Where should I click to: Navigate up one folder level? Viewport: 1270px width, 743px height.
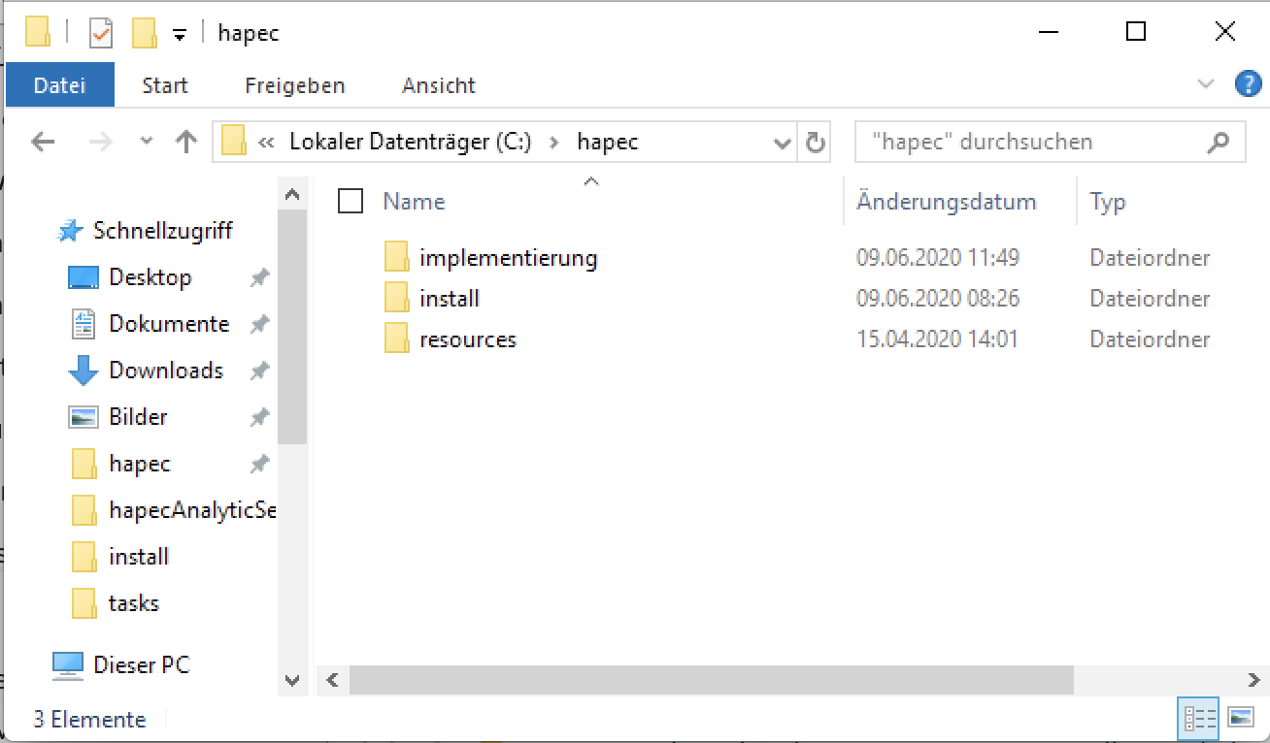click(x=185, y=143)
